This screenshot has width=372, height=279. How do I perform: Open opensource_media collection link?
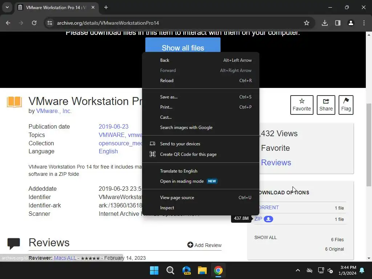click(x=121, y=143)
